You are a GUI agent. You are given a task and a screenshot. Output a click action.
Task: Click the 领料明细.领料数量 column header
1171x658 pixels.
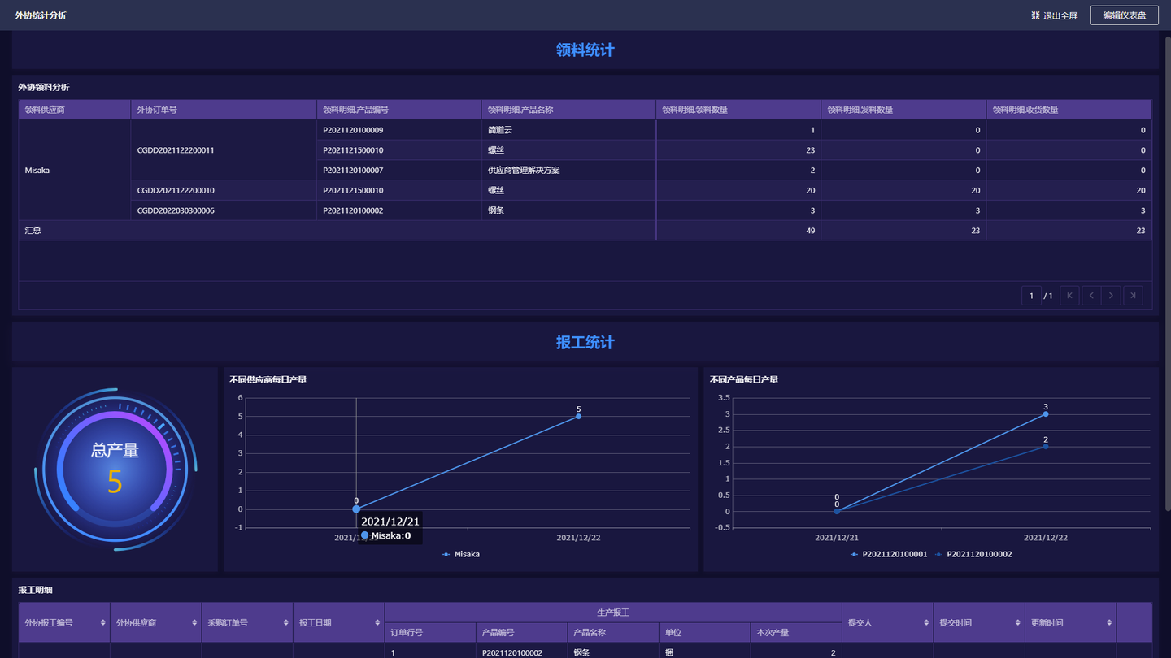point(738,110)
